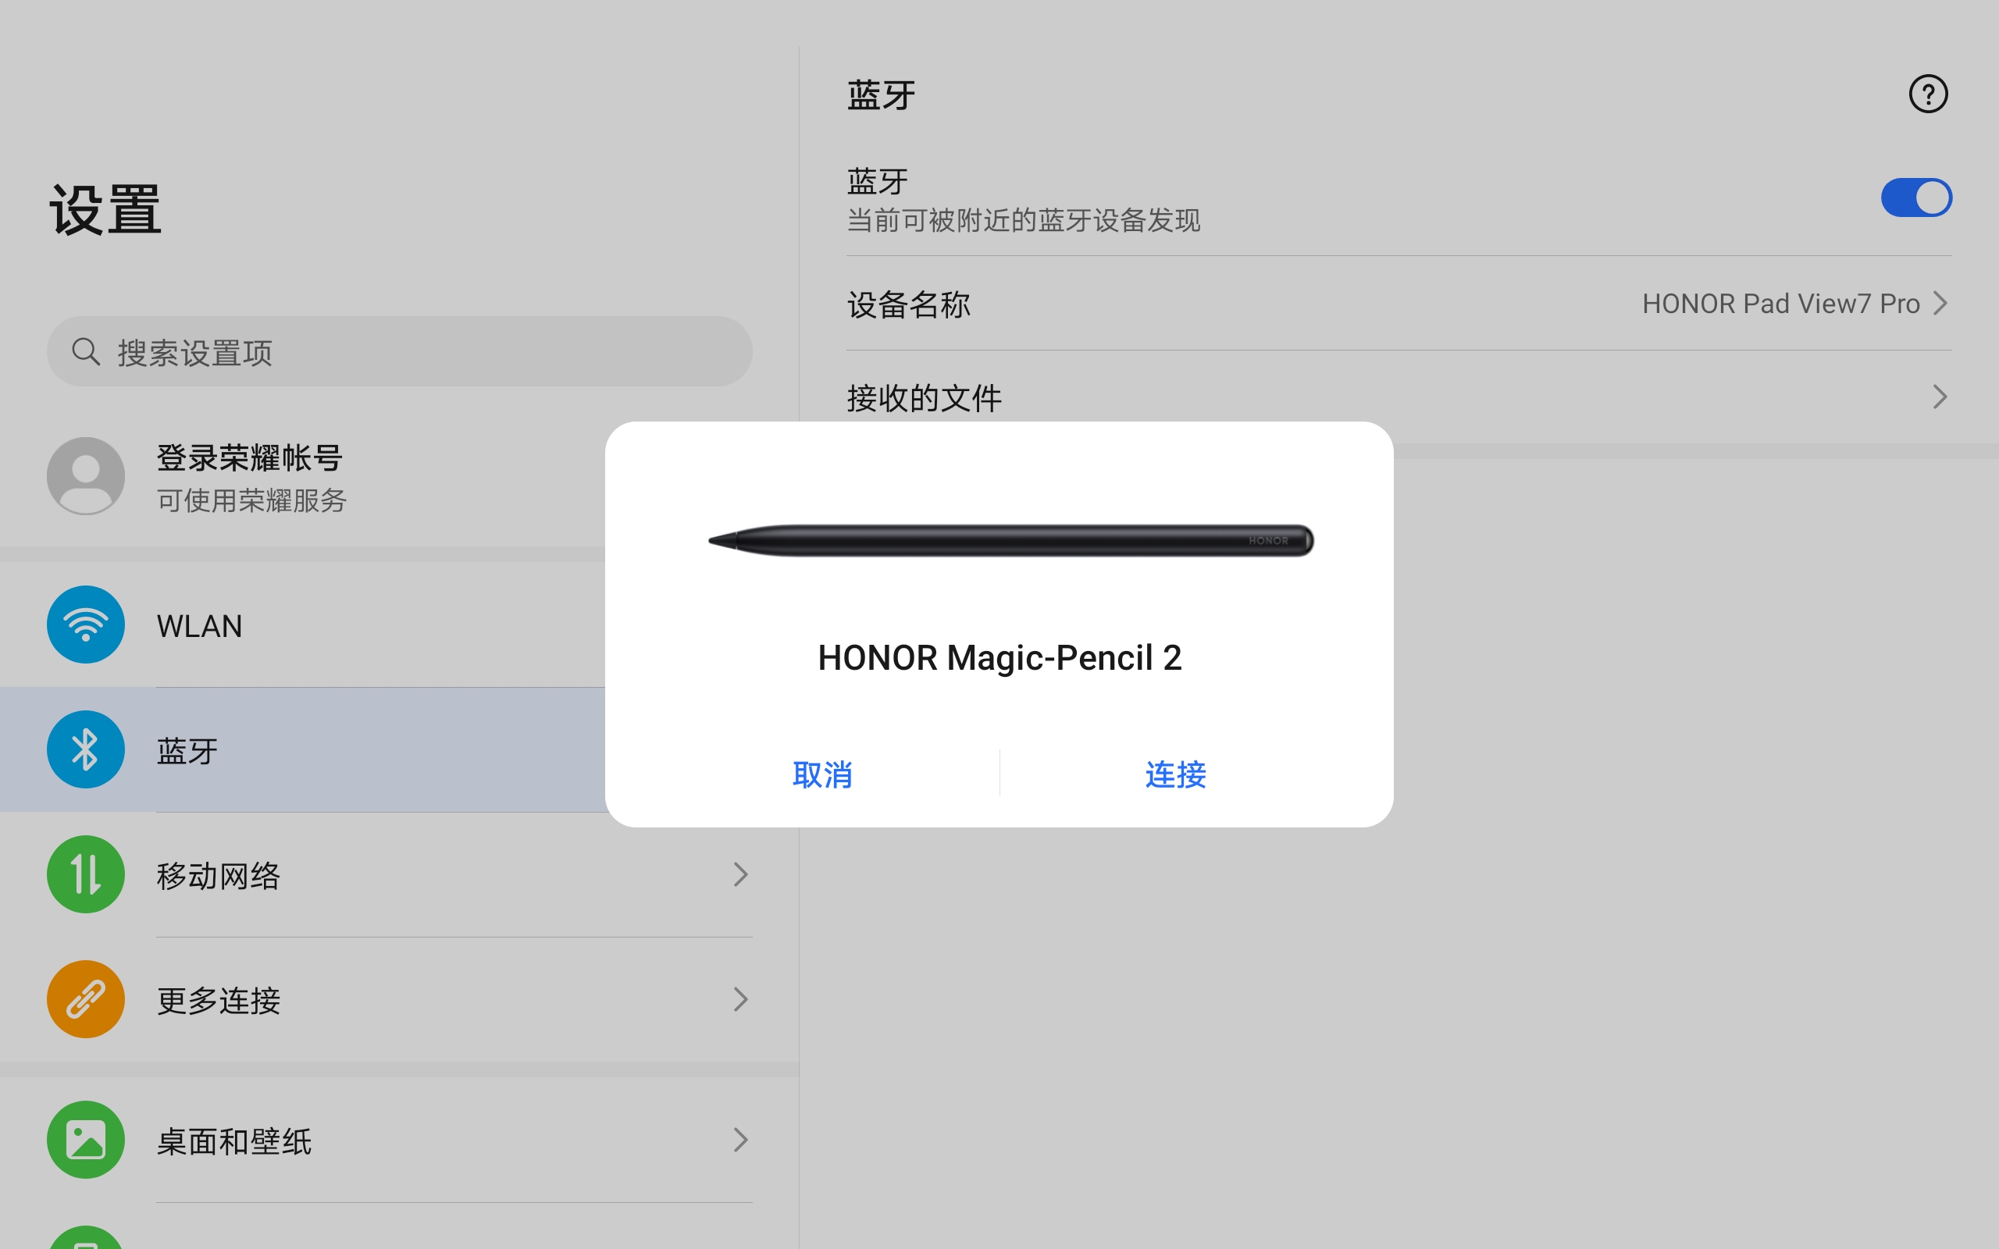Click the mobile network green icon
Screen dimensions: 1999x1249
tap(86, 874)
